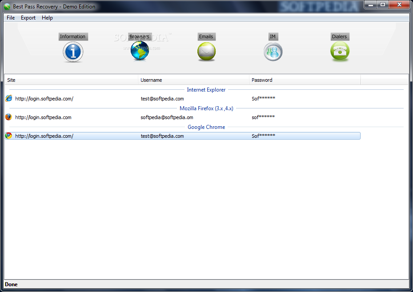Click the Internet Explorer row icon
Viewport: 413px width, 292px height.
(x=9, y=99)
